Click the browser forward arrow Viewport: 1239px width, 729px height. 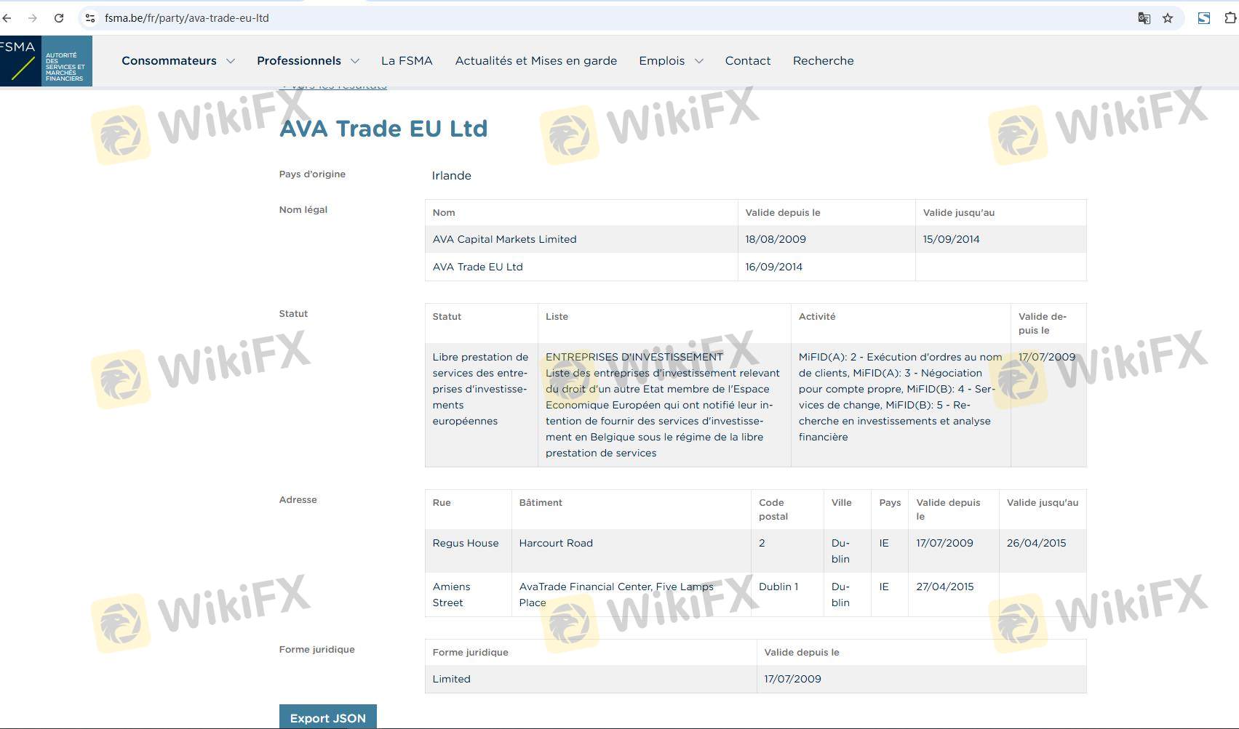coord(33,18)
